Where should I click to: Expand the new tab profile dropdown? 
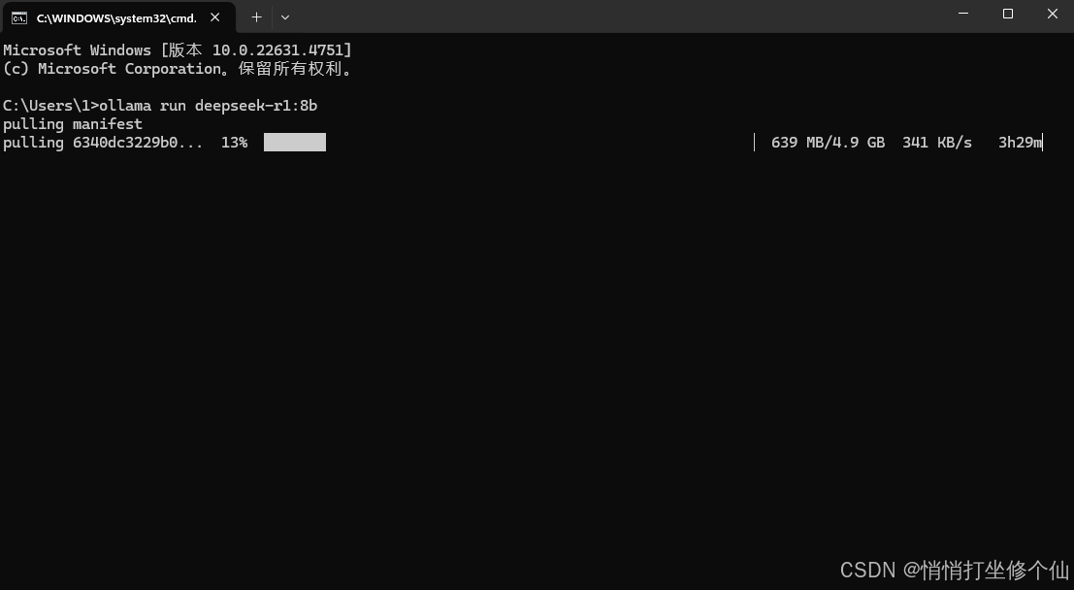(x=285, y=17)
